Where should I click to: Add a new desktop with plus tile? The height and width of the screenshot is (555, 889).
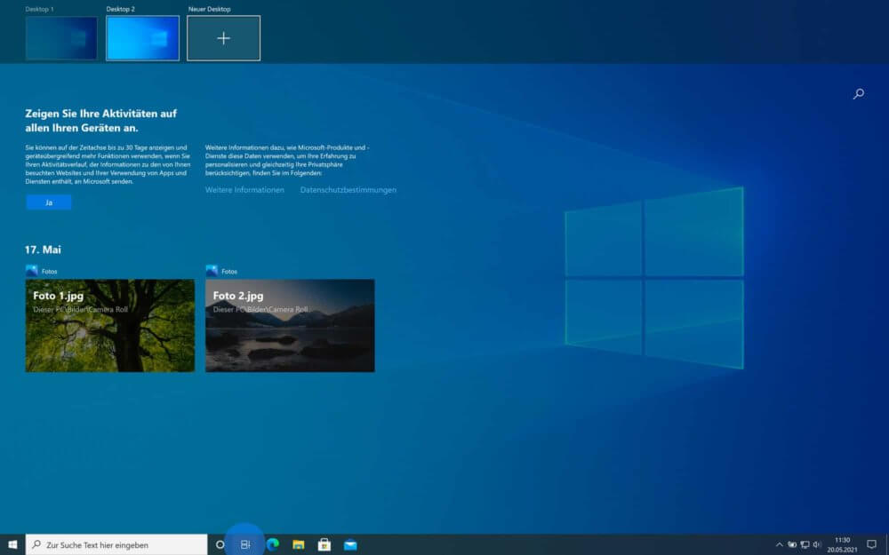coord(223,38)
